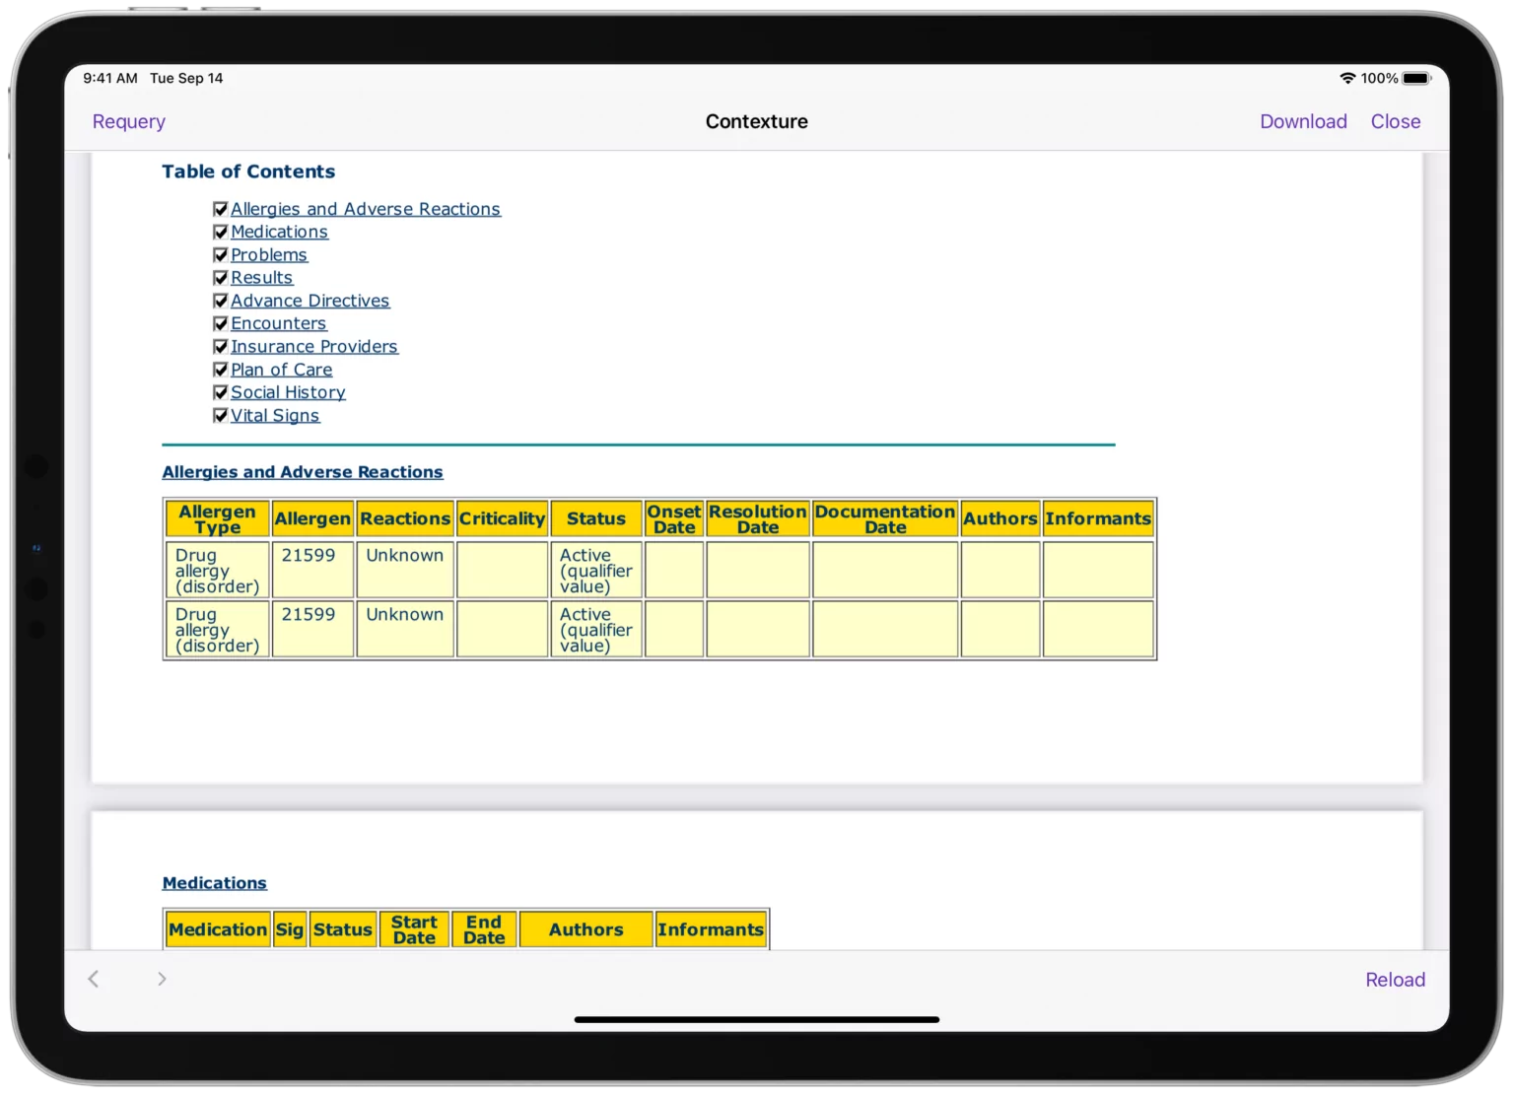
Task: Jump to Advance Directives section
Action: pos(310,301)
